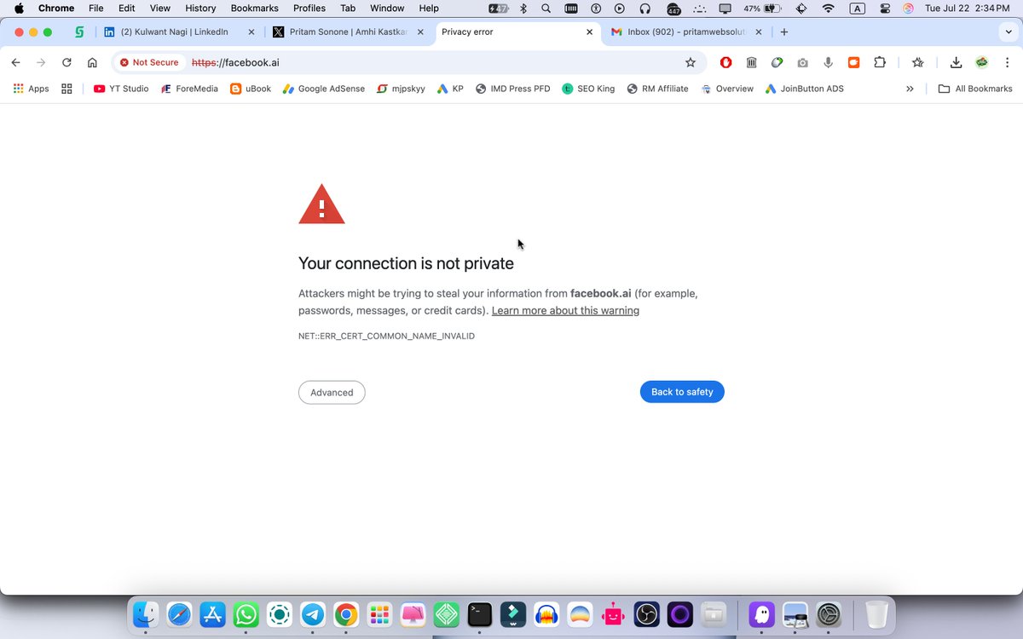The image size is (1023, 639).
Task: Open the IMD Press PFD bookmark
Action: pyautogui.click(x=513, y=89)
